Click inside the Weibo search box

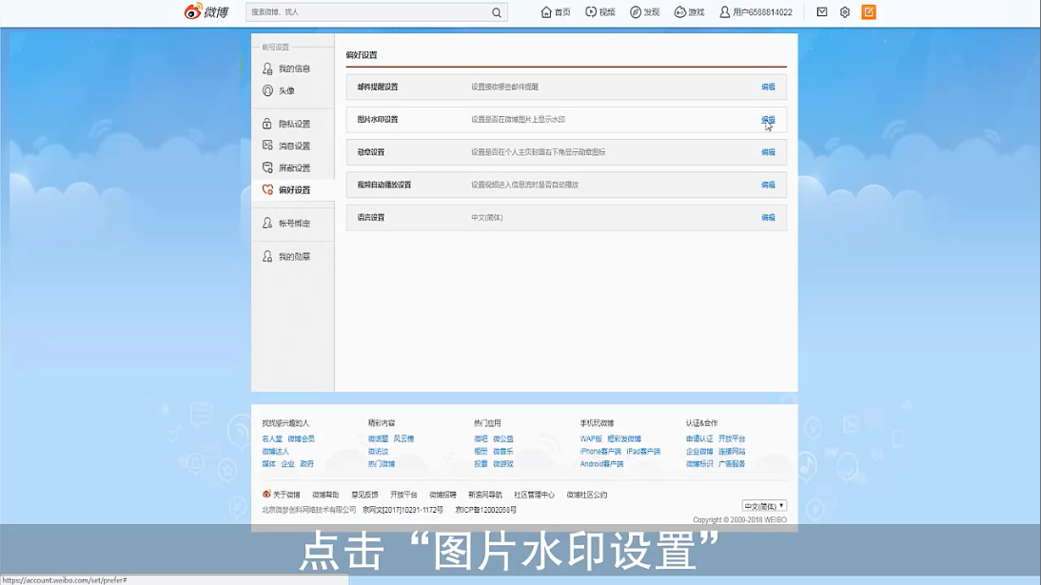[x=366, y=12]
